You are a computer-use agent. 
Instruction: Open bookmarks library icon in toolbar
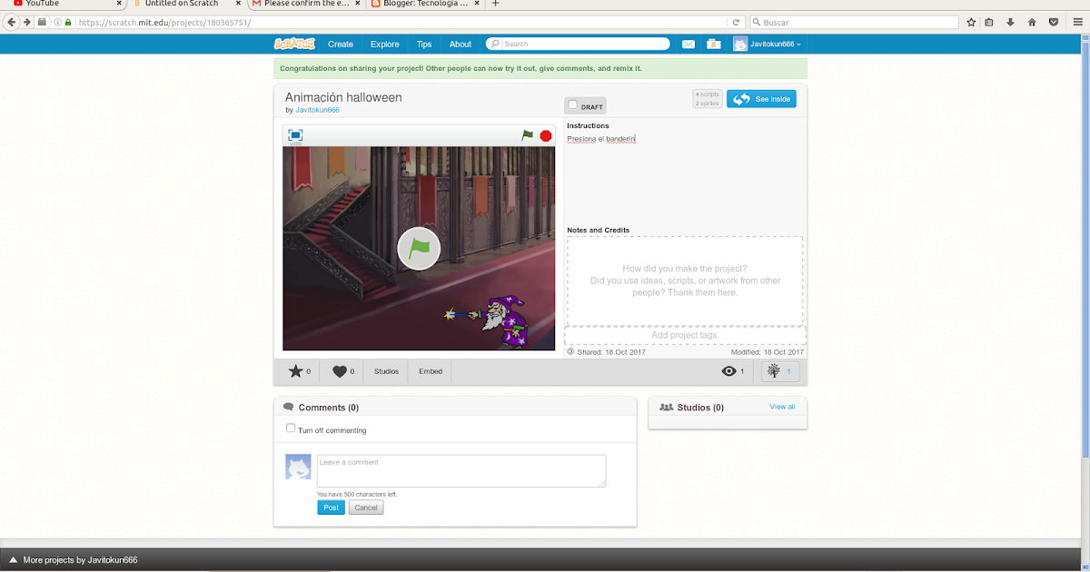pos(989,22)
